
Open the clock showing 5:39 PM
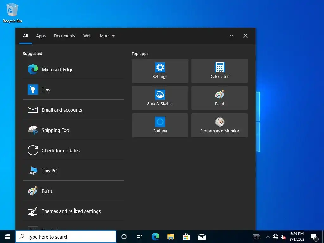297,237
